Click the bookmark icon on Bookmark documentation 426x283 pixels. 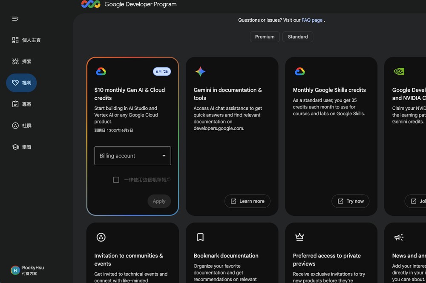[x=200, y=237]
